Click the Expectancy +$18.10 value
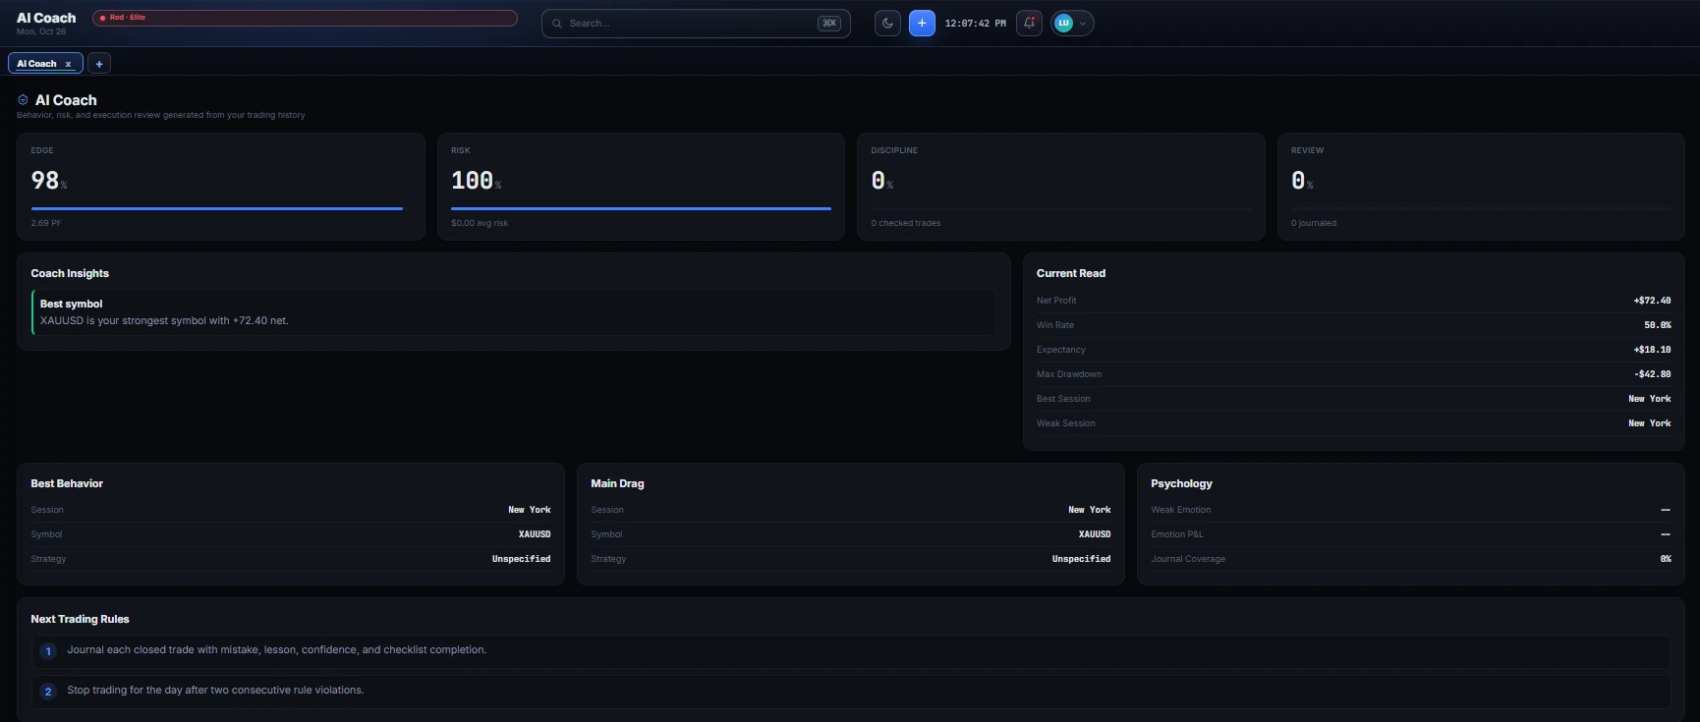1700x722 pixels. tap(1652, 350)
